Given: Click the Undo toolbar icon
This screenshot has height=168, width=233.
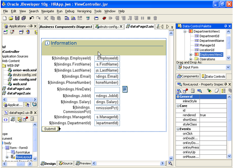Looking at the screenshot, I should pos(32,18).
